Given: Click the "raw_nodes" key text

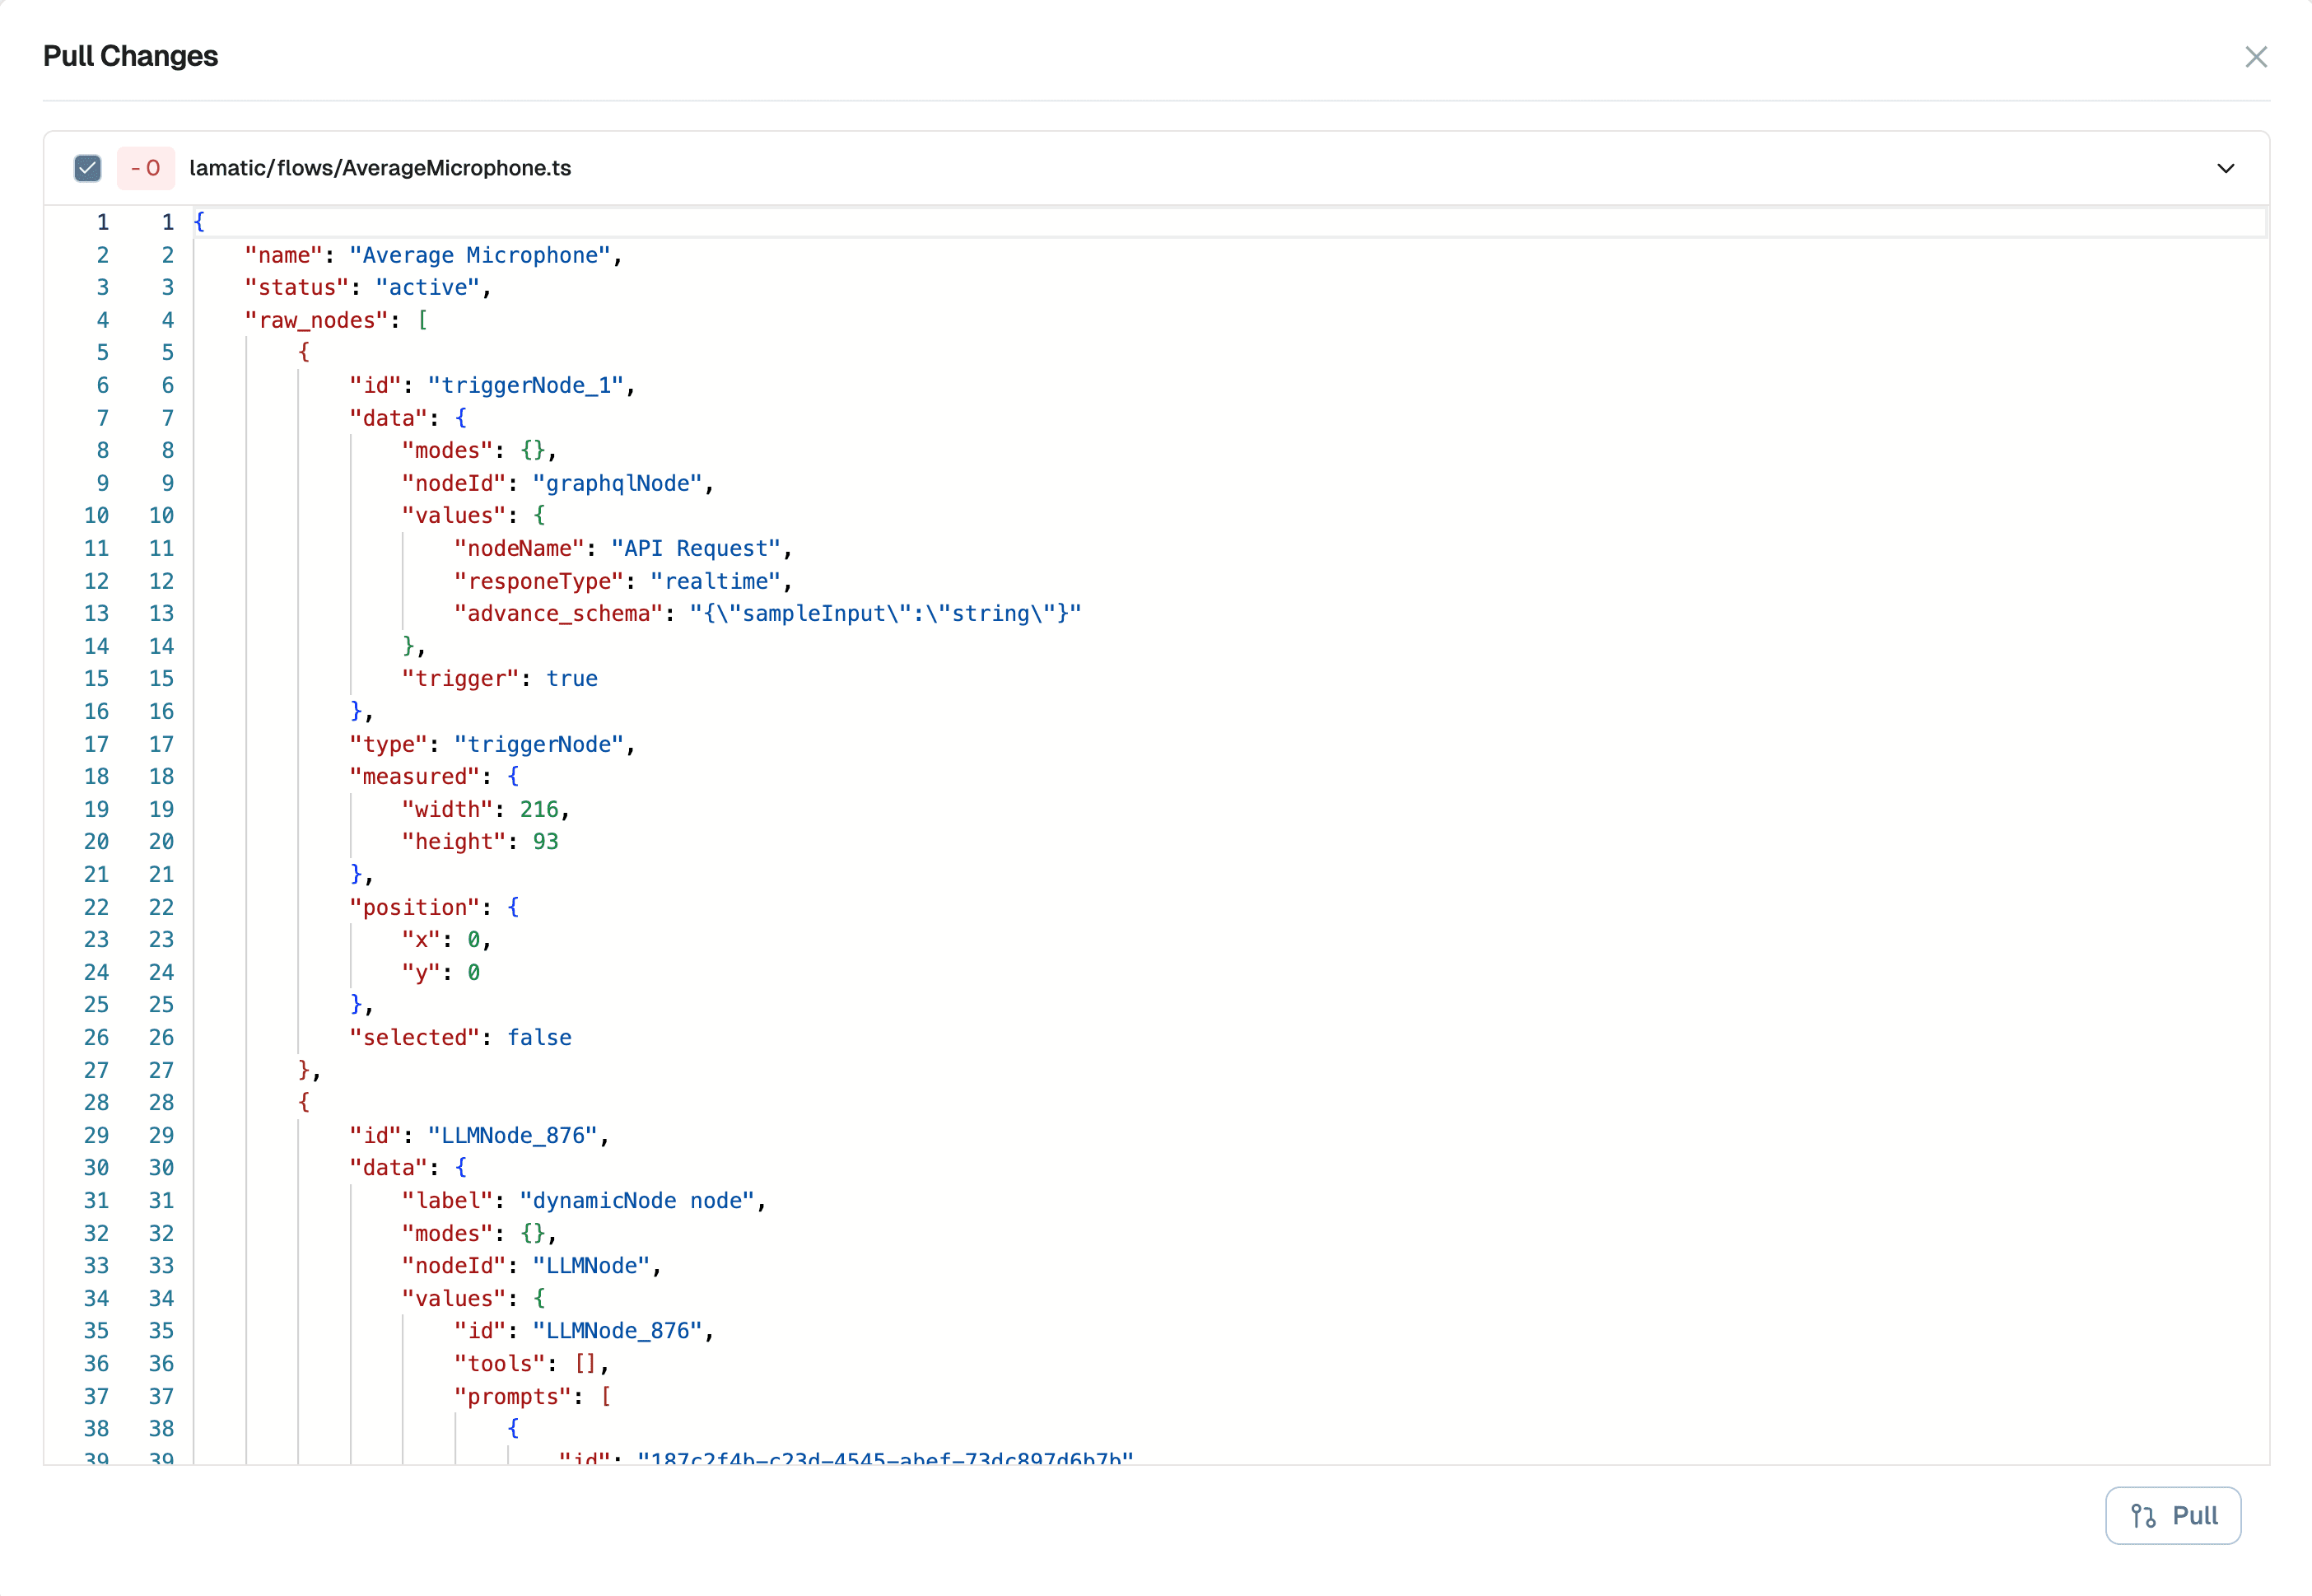Looking at the screenshot, I should tap(315, 320).
